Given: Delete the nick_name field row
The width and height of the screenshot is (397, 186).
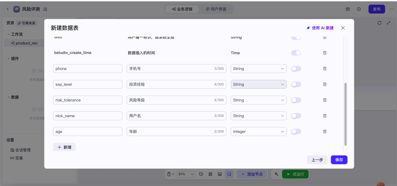Looking at the screenshot, I should click(x=325, y=116).
